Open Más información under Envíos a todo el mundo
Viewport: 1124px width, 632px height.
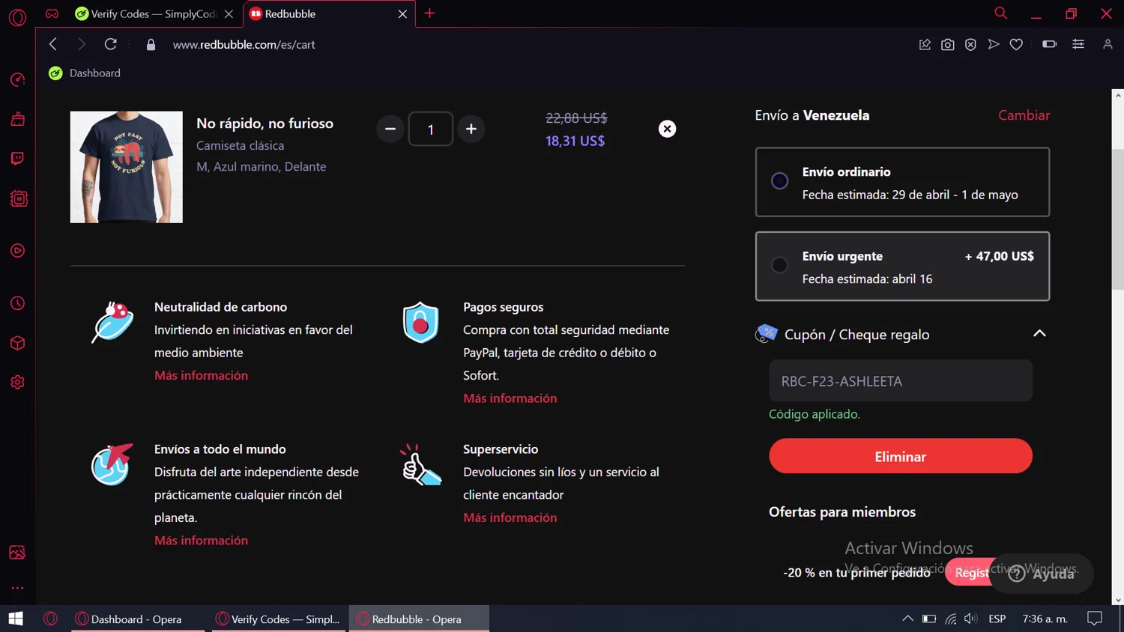point(201,541)
